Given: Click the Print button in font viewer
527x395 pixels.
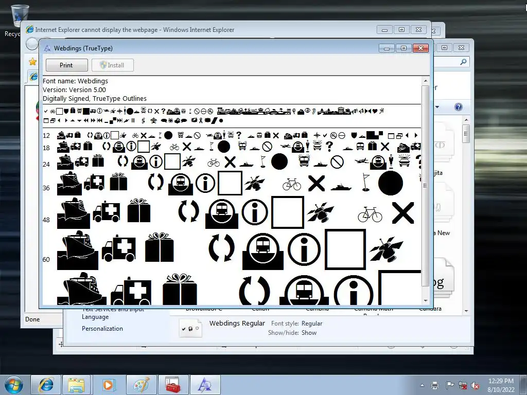Looking at the screenshot, I should point(66,65).
